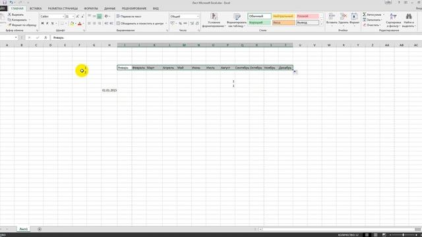Open Сортировка и фильтр menu
The image size is (422, 237).
coord(393,20)
